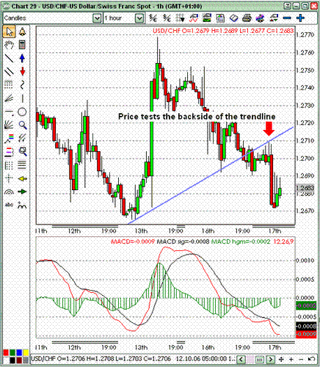Select the blue magnifier zoom tool
320x367 pixels.
[22, 126]
